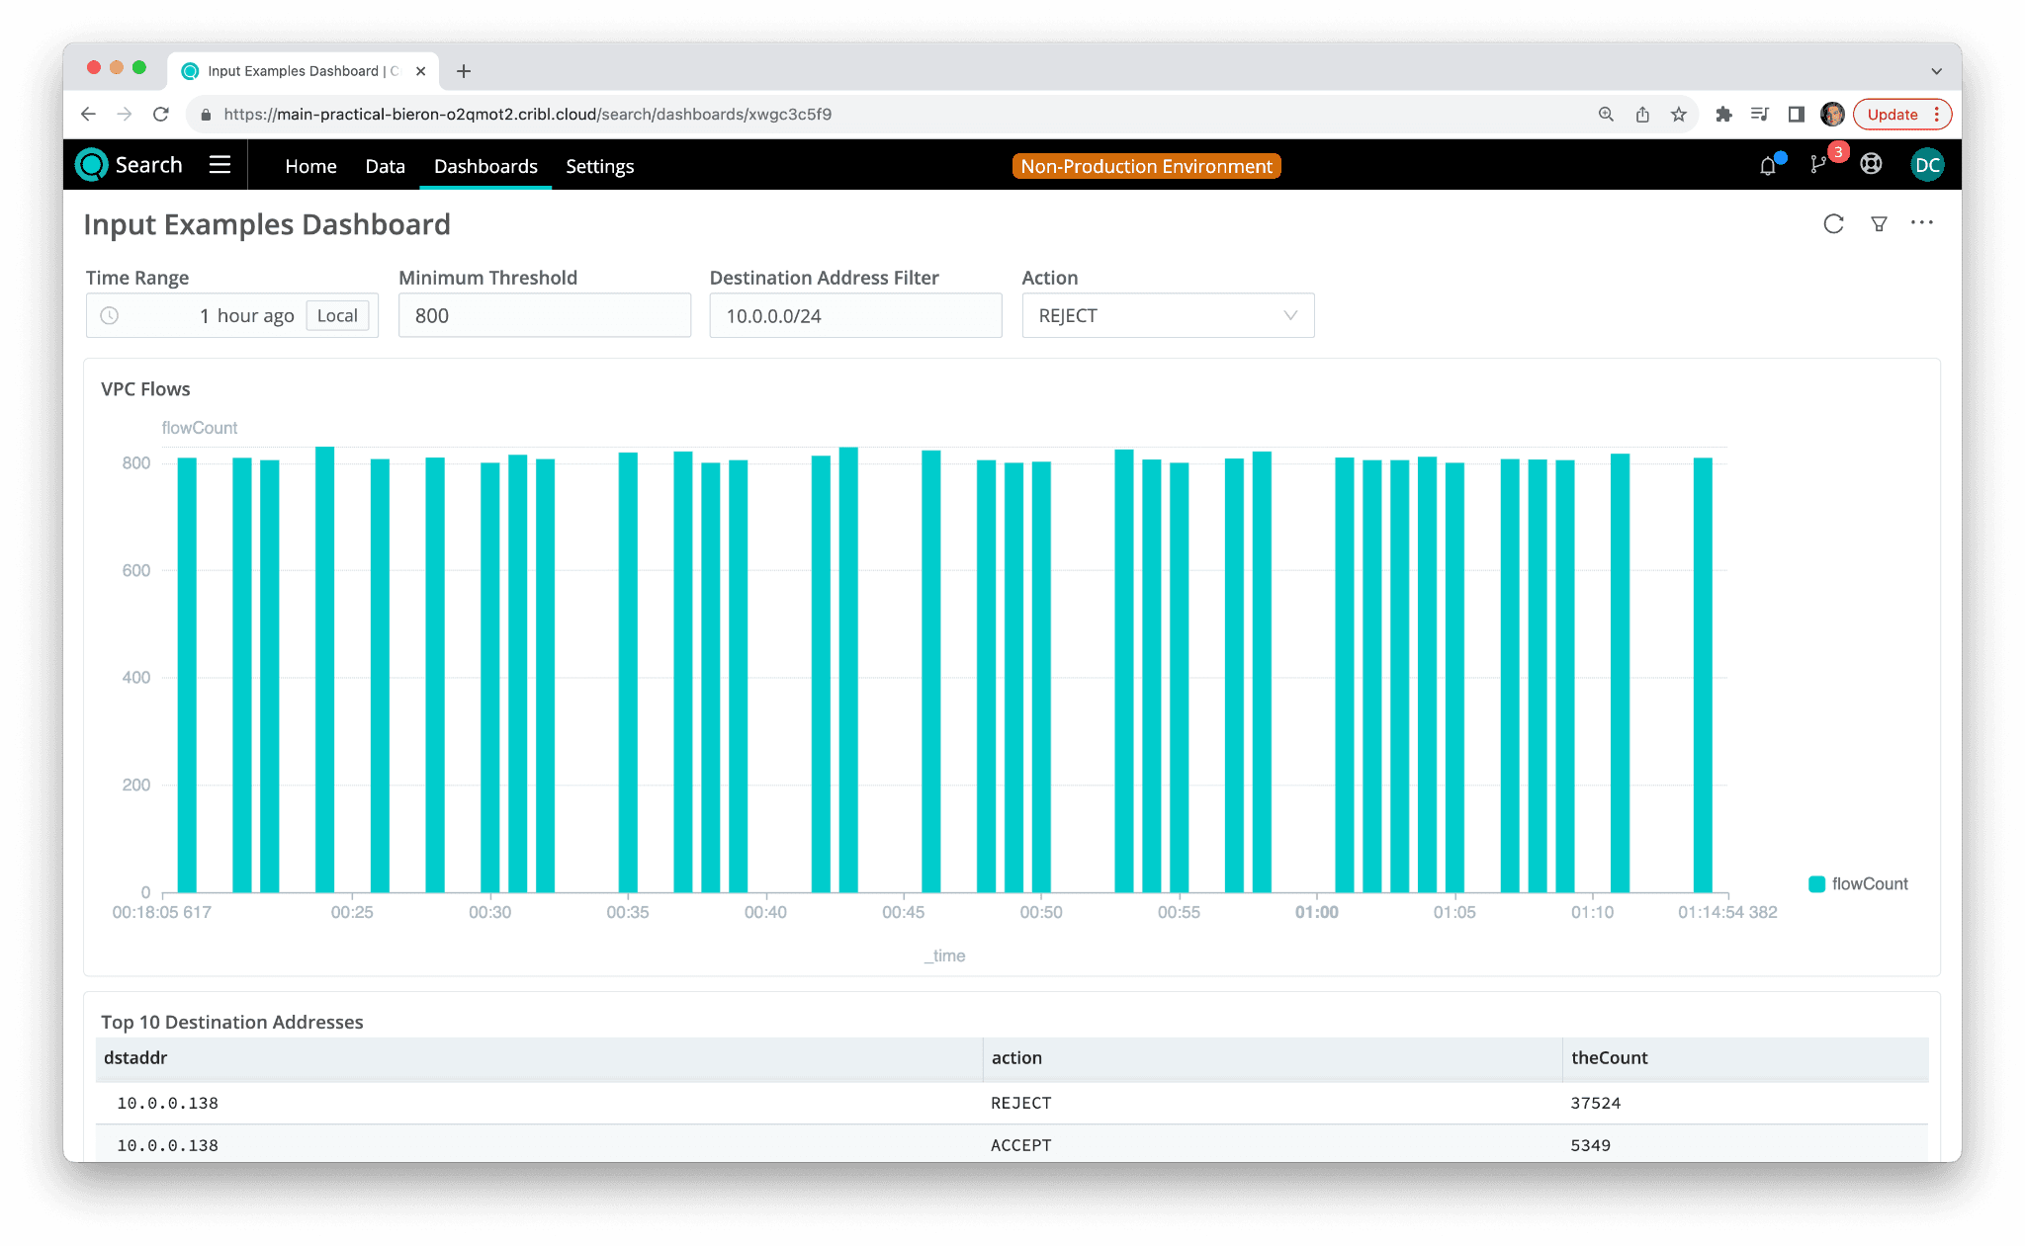The image size is (2025, 1246).
Task: Open the DC user avatar menu
Action: click(x=1927, y=165)
